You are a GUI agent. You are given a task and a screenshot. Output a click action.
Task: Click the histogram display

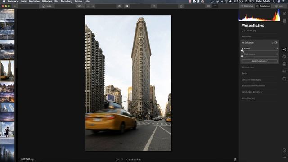coord(259,15)
